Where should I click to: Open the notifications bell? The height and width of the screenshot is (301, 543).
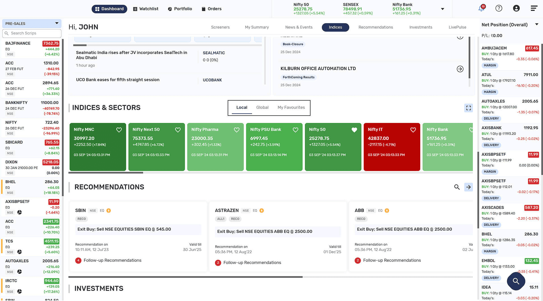481,8
